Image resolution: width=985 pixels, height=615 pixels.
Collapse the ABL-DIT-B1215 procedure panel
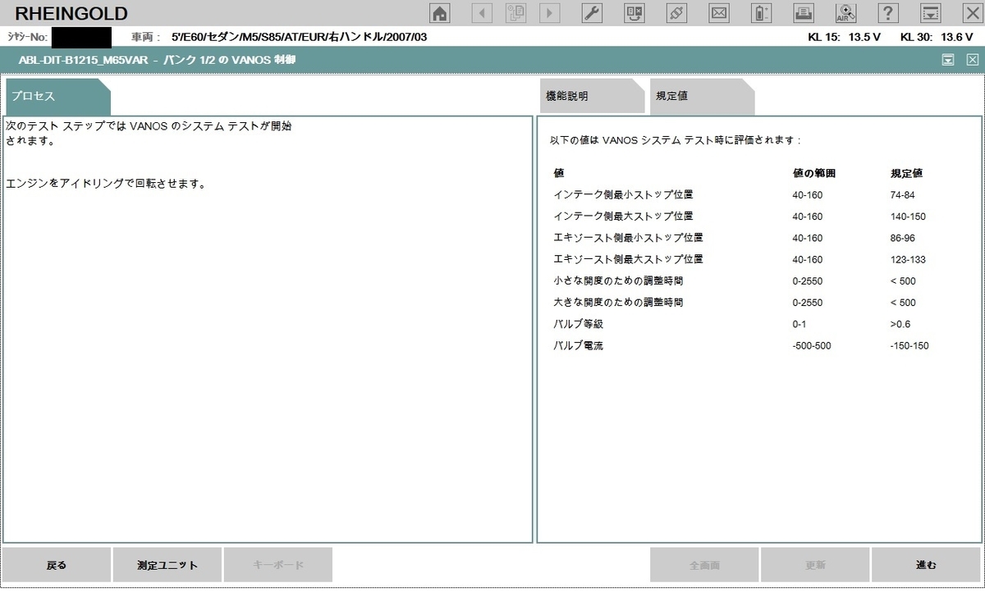[948, 59]
